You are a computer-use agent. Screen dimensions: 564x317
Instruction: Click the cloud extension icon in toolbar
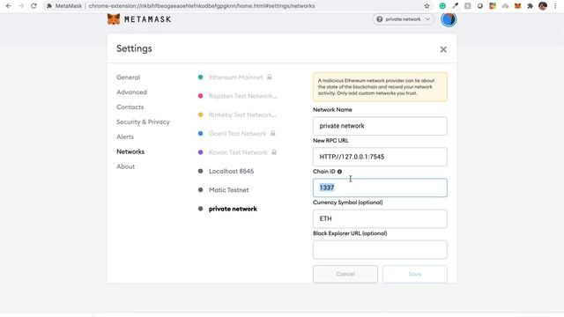coord(505,6)
